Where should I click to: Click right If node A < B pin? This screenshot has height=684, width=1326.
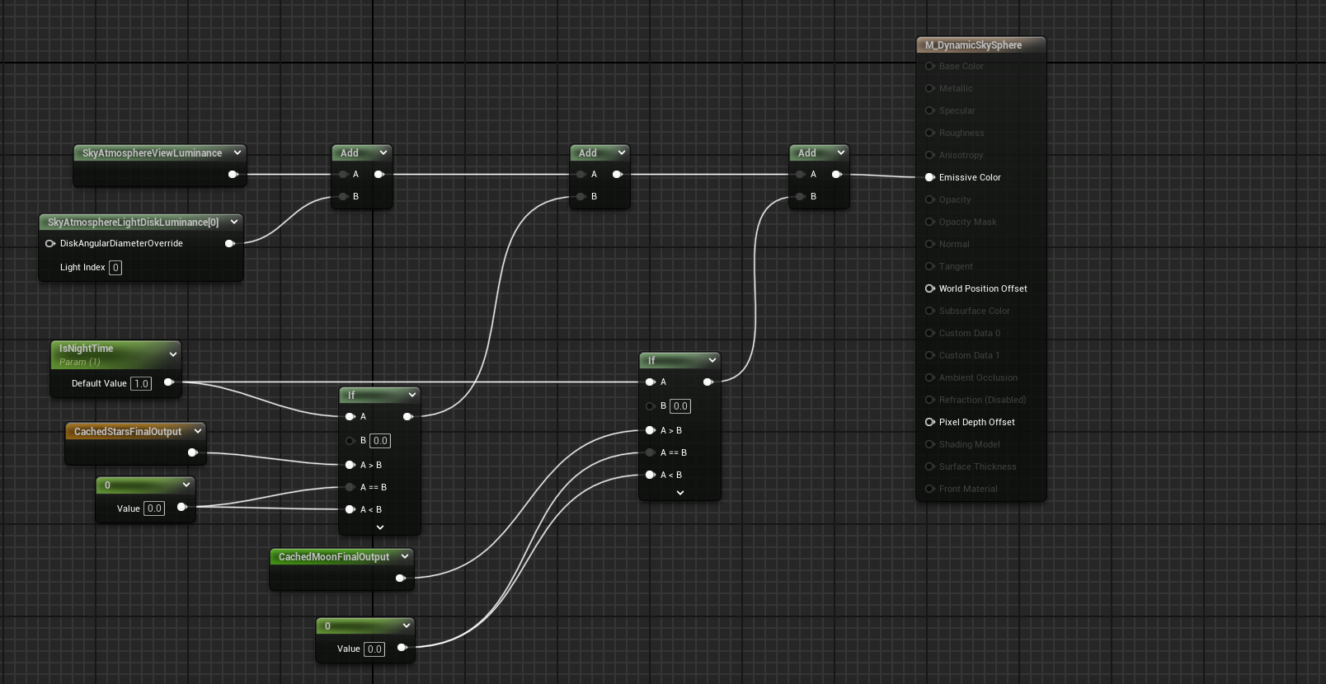pos(651,475)
